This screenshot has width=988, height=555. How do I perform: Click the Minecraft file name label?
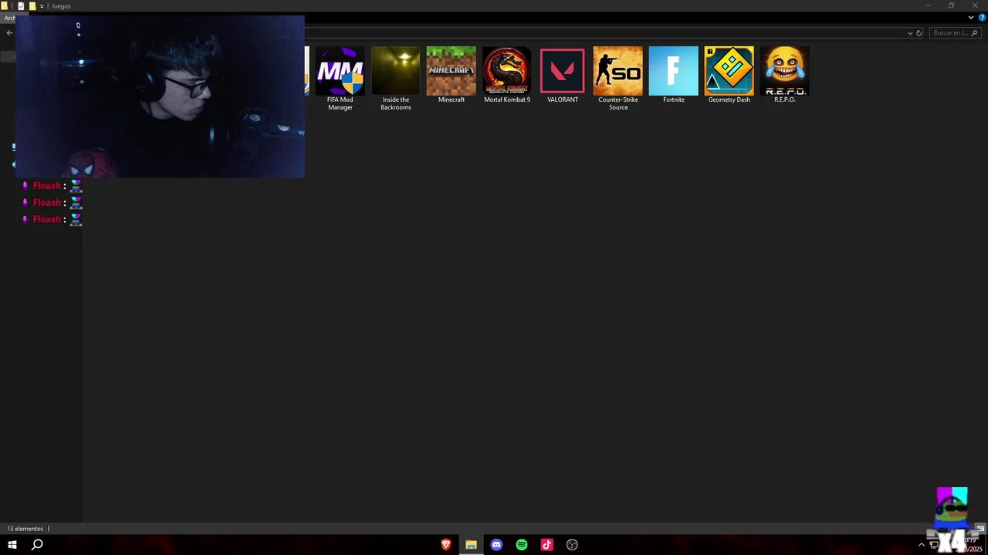pyautogui.click(x=452, y=99)
